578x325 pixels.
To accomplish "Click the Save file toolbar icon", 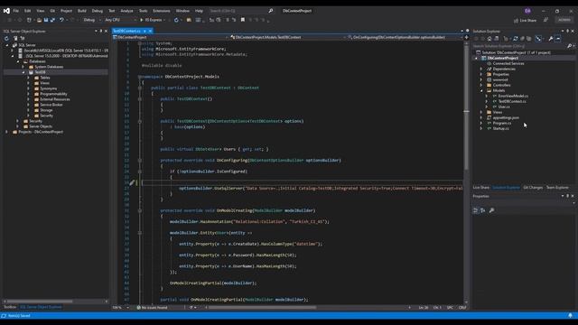I will (46, 20).
